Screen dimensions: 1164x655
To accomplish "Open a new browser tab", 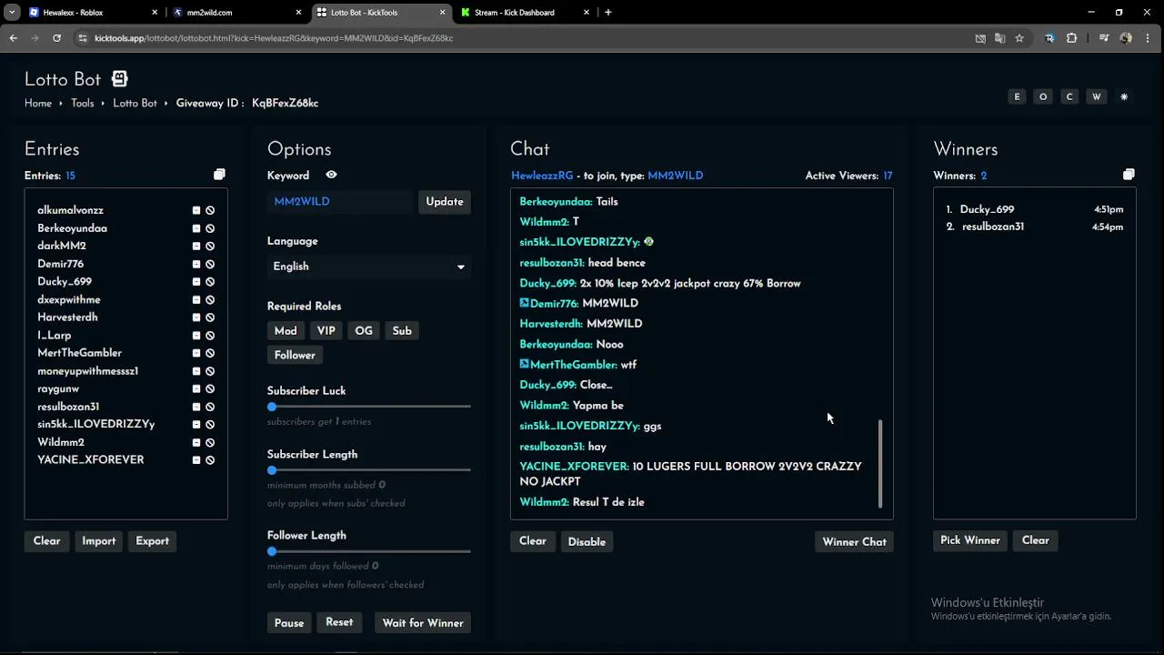I will point(608,13).
